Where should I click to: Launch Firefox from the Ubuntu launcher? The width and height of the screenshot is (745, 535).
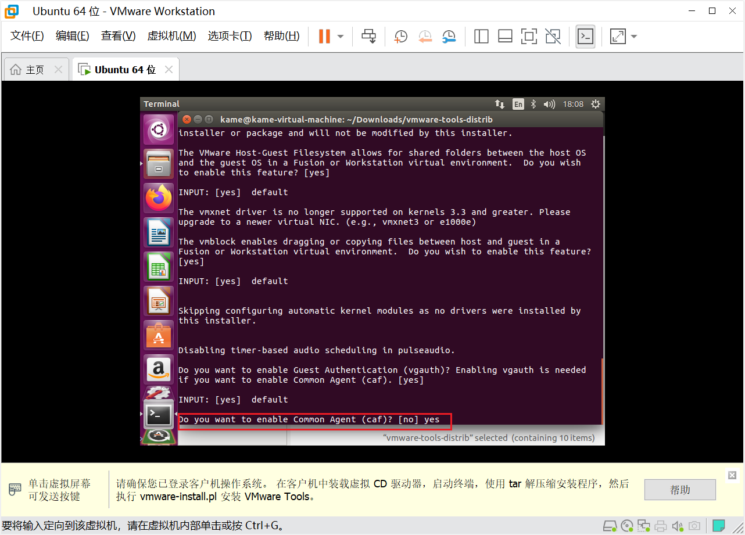click(159, 198)
